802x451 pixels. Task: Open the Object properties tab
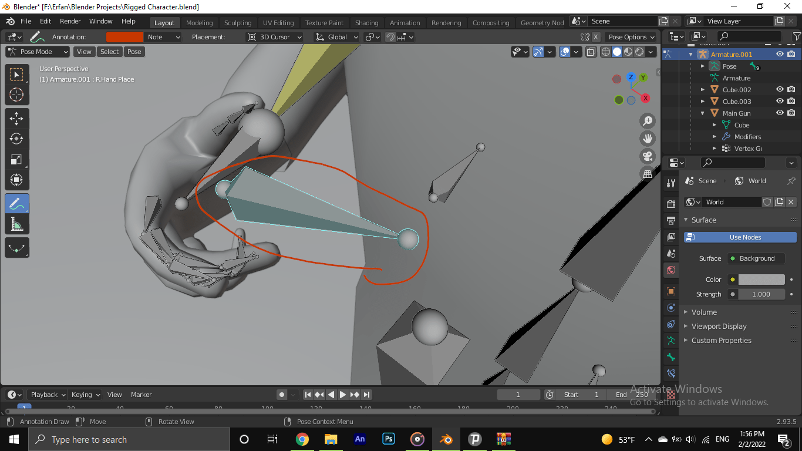[x=670, y=291]
